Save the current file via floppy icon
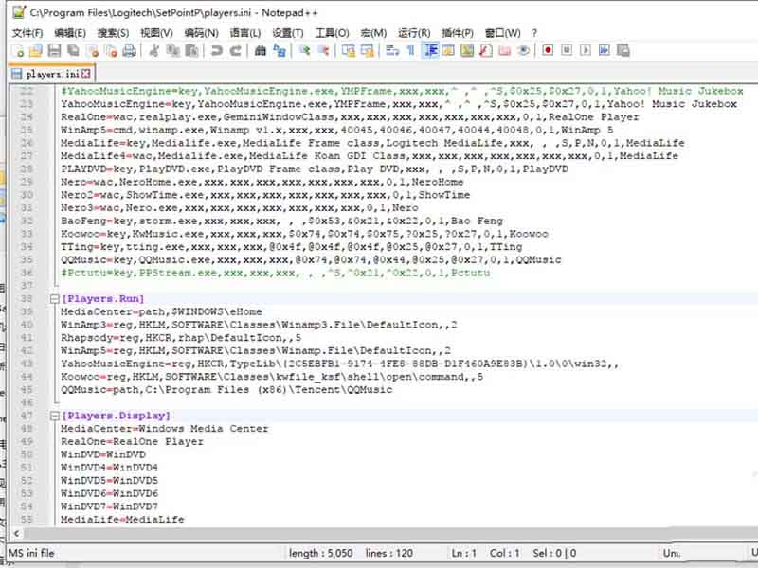The image size is (758, 568). [55, 51]
